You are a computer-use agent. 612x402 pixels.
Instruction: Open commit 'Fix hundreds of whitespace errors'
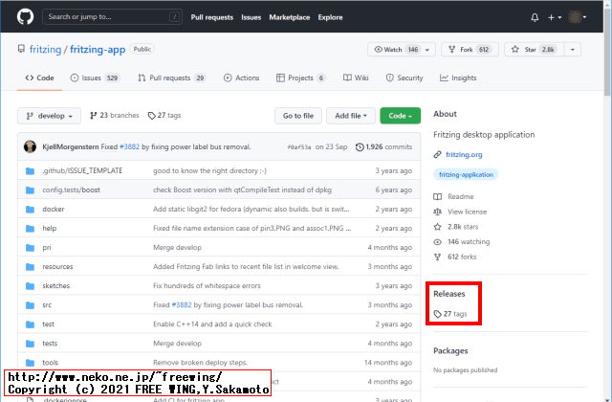click(207, 285)
